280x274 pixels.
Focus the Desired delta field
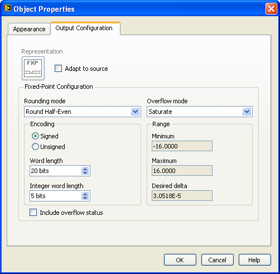click(182, 196)
